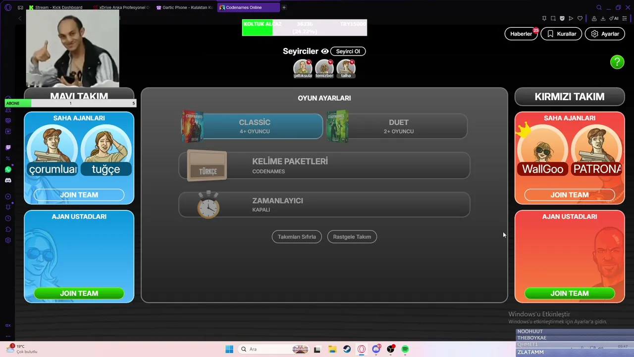Open the Kelime Paketleri word pack selector
This screenshot has width=634, height=357.
[x=324, y=166]
